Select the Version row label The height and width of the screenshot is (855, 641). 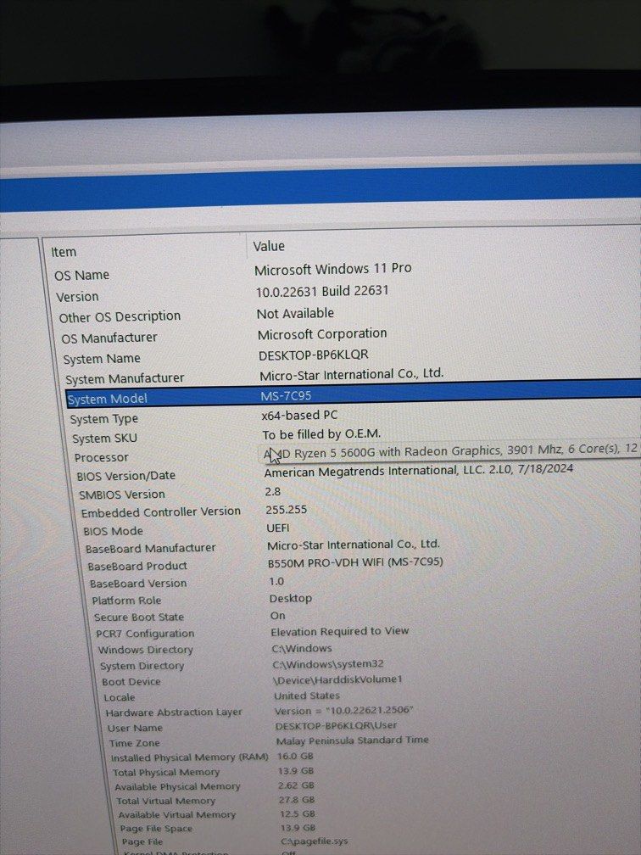(x=77, y=297)
